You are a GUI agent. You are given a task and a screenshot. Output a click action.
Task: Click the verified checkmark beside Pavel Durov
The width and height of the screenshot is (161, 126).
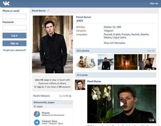(x=48, y=10)
